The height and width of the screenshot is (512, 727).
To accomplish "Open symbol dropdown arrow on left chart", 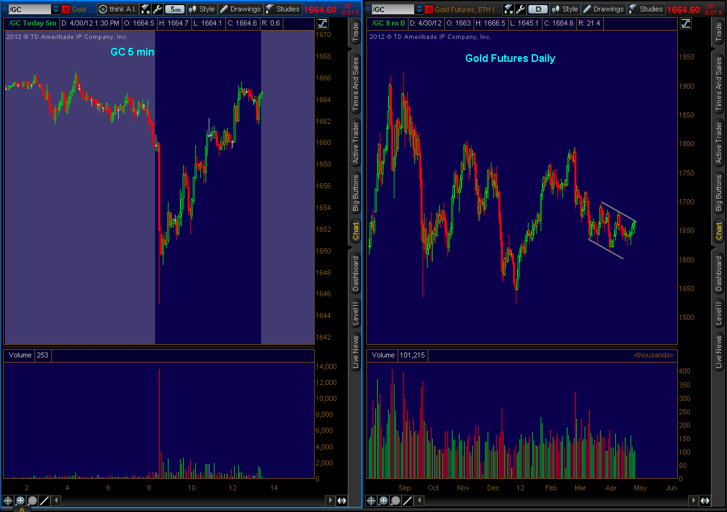I will click(56, 9).
